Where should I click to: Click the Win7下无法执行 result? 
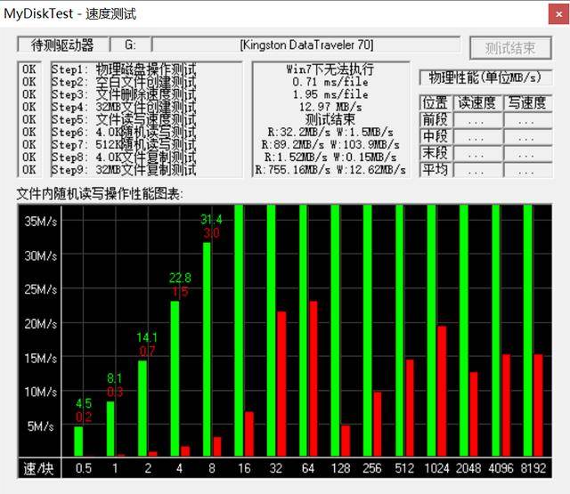(330, 69)
